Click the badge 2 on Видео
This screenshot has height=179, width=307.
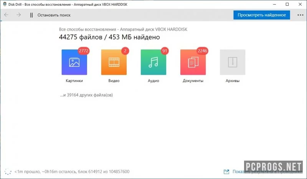tap(125, 51)
